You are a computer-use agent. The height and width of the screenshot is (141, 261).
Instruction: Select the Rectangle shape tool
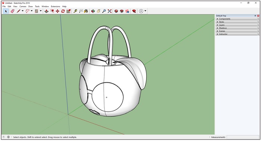pyautogui.click(x=37, y=11)
